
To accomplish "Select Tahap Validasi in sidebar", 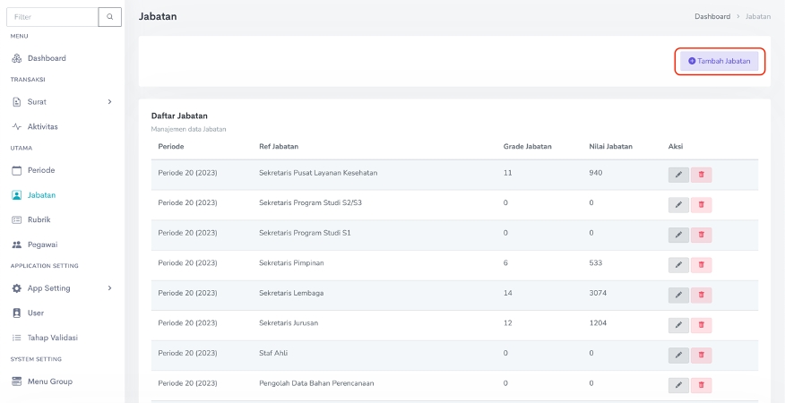I will pos(52,338).
